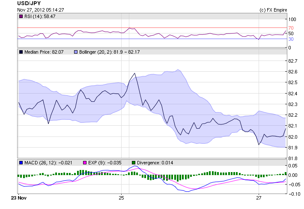Click the blue MACD legend swatch
This screenshot has width=304, height=209.
(x=21, y=163)
